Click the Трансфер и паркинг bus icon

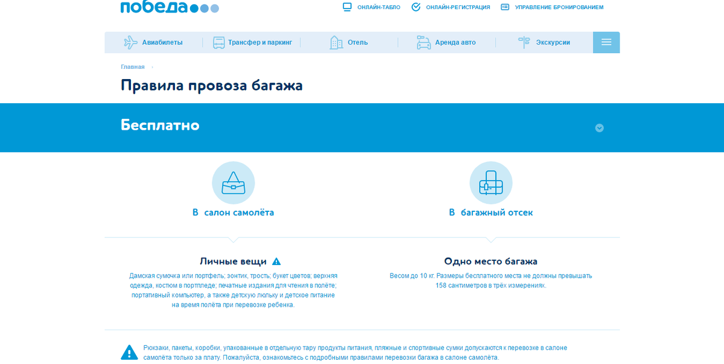tap(218, 42)
